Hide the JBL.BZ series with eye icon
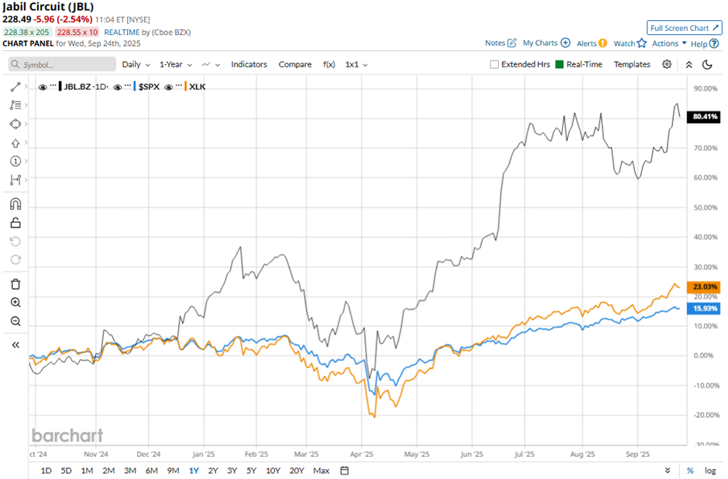Image resolution: width=728 pixels, height=479 pixels. click(x=43, y=87)
